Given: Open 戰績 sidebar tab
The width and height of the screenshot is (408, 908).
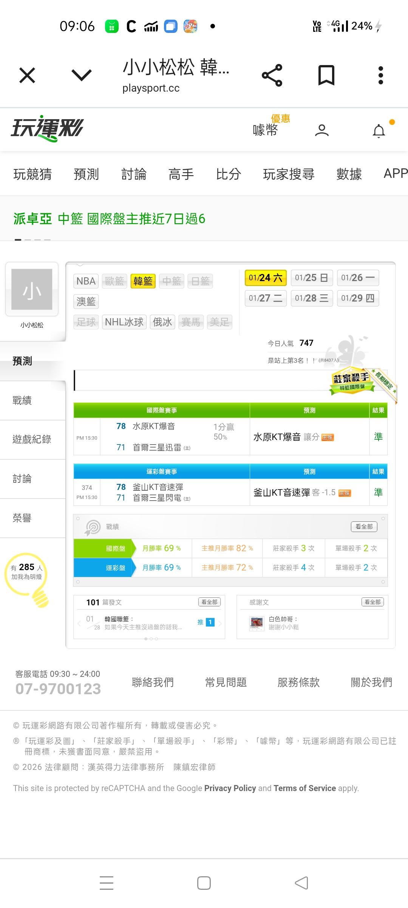Looking at the screenshot, I should 32,400.
